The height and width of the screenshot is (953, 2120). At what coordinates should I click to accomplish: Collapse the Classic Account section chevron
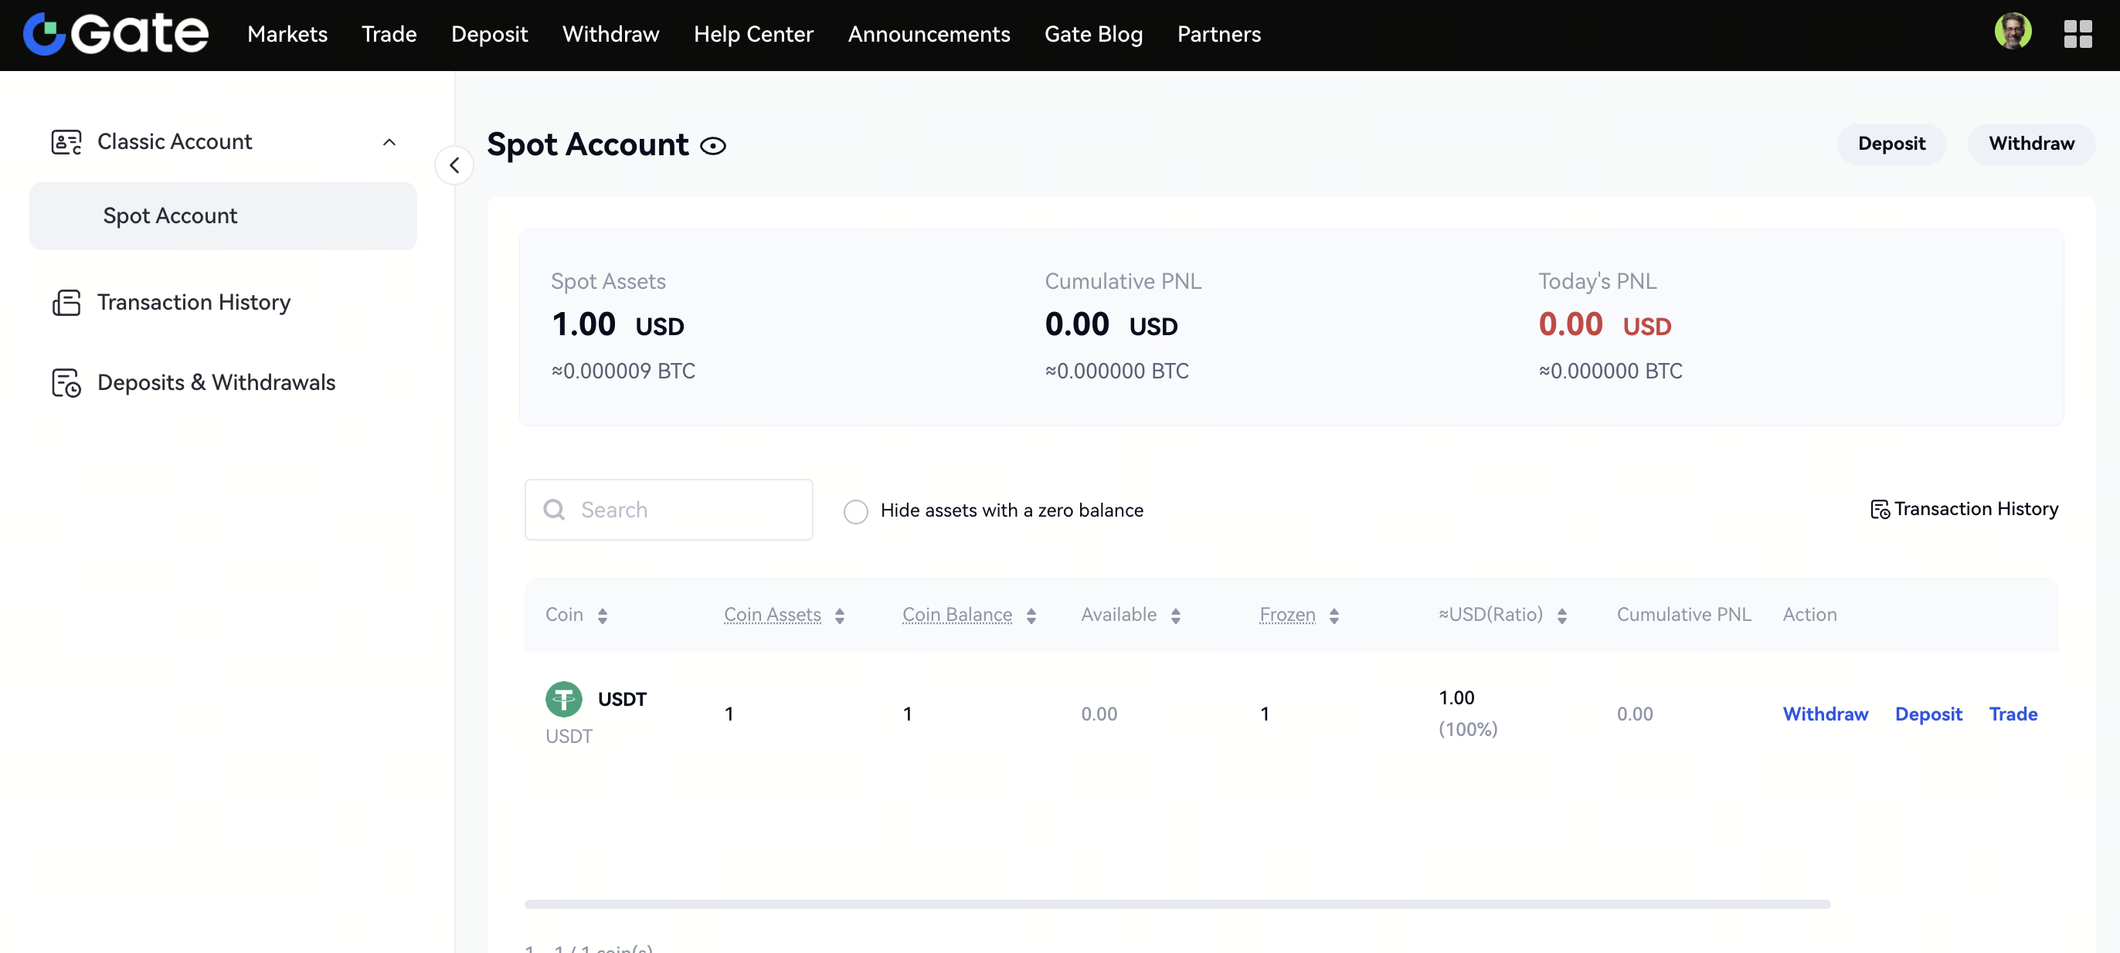389,142
